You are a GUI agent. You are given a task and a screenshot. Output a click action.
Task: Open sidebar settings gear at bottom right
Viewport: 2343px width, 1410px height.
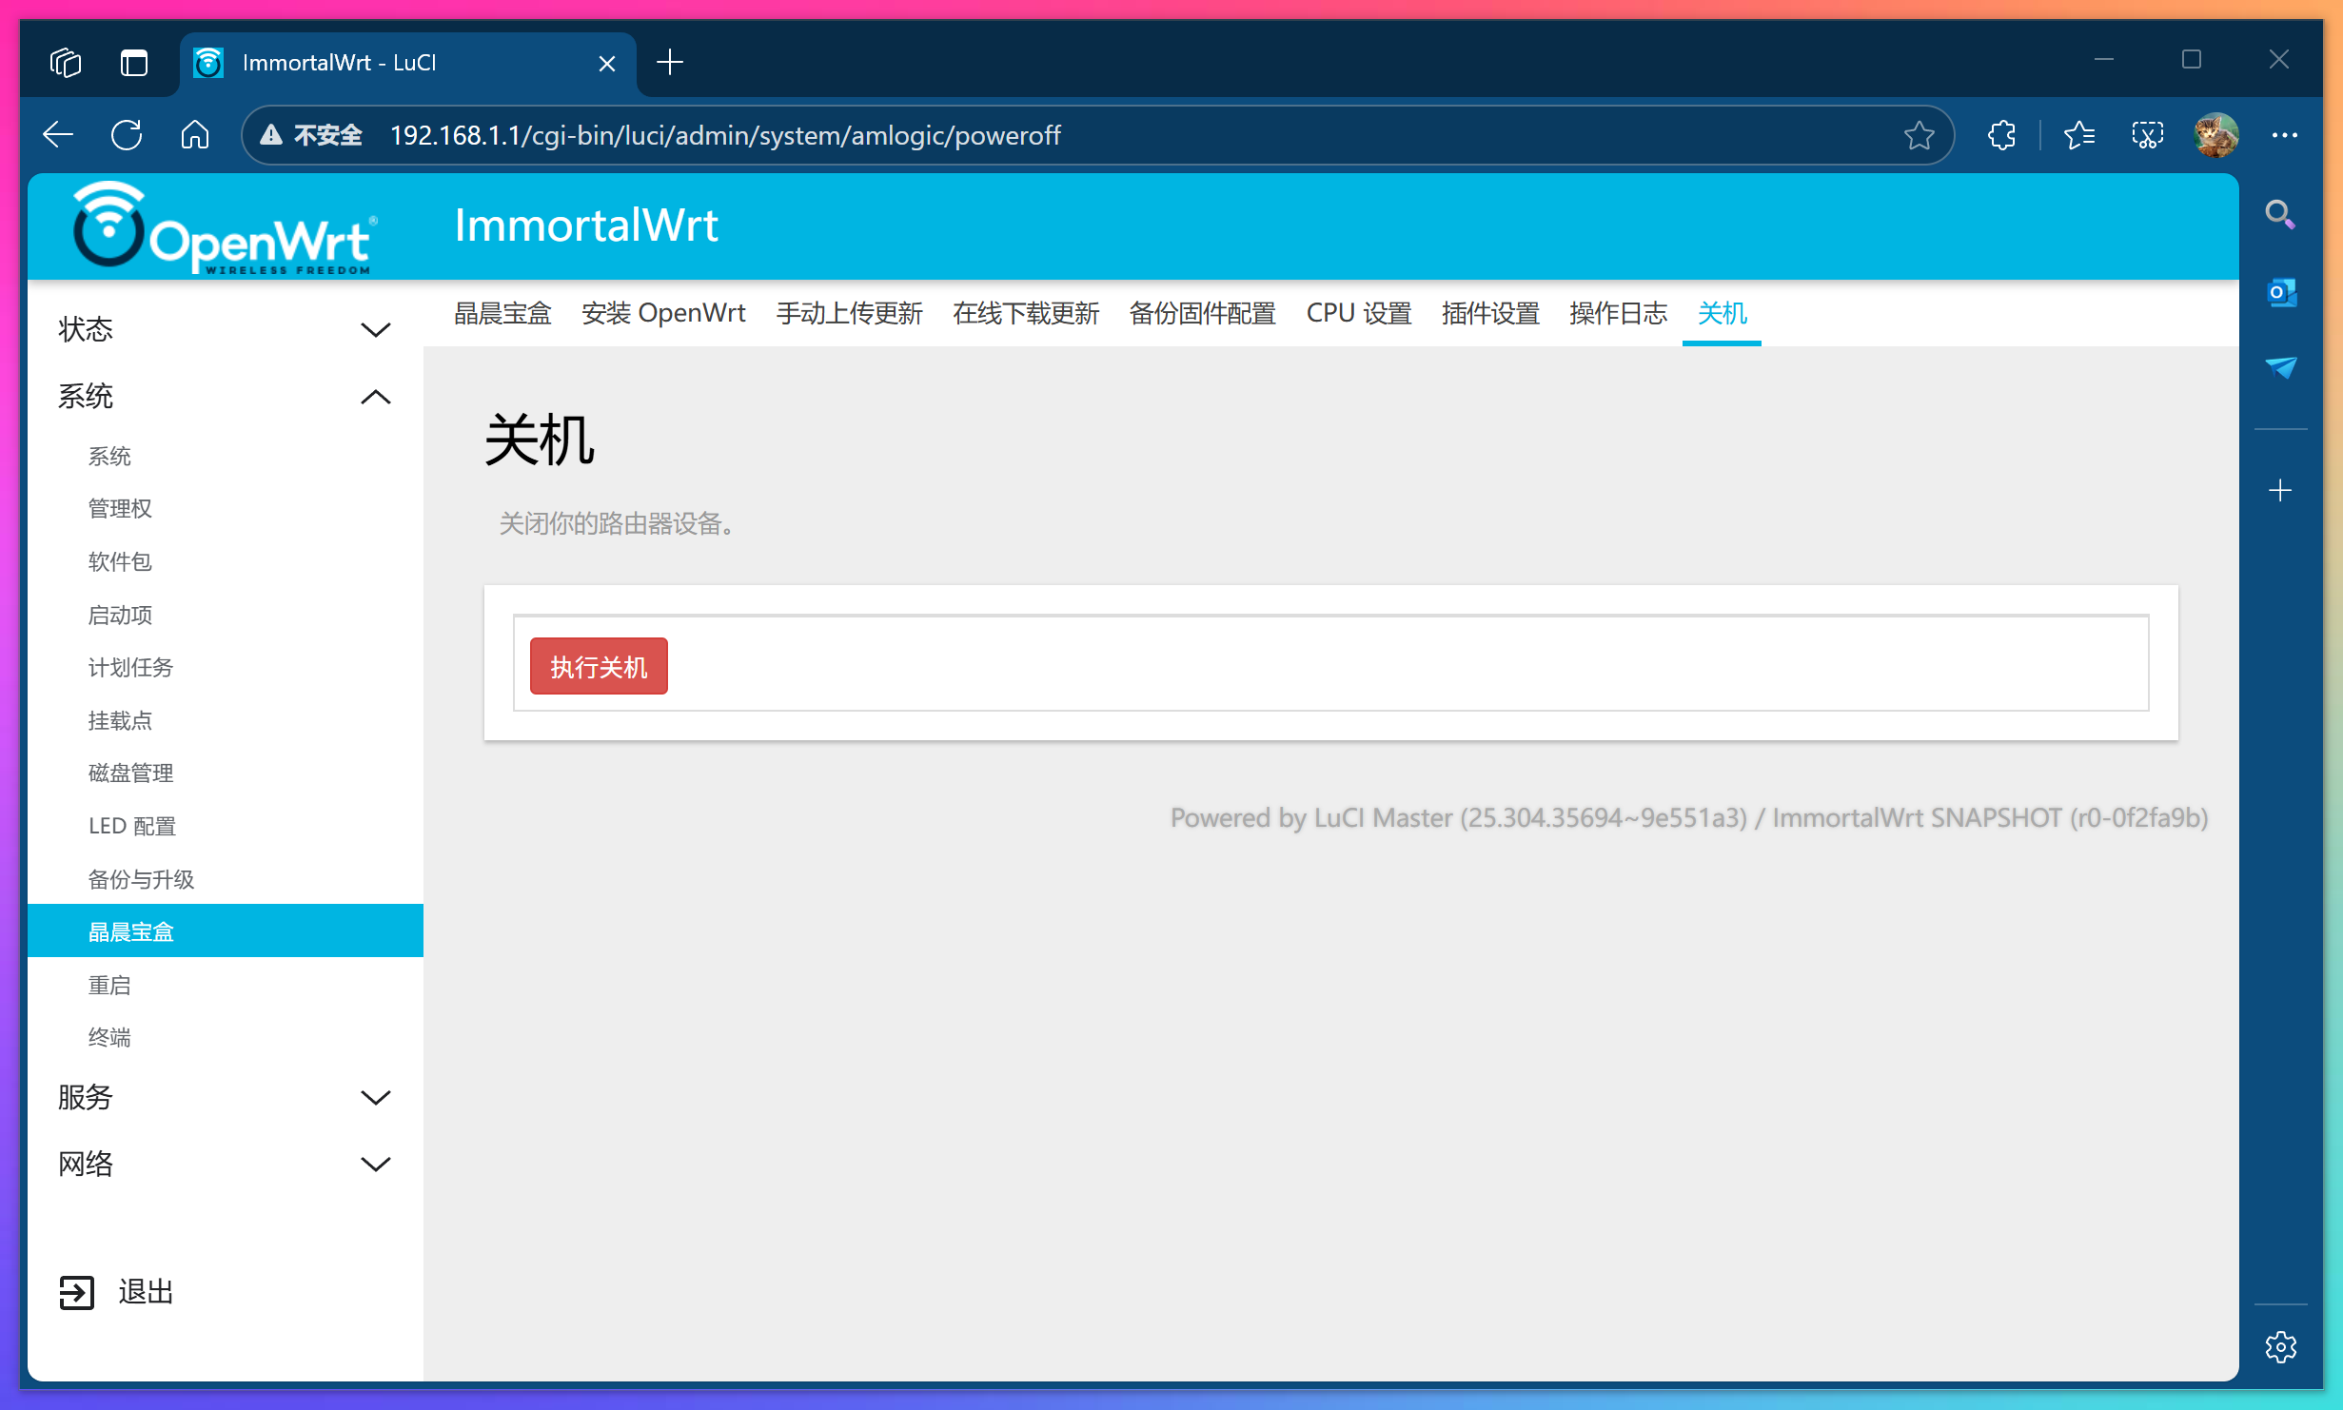(2281, 1347)
